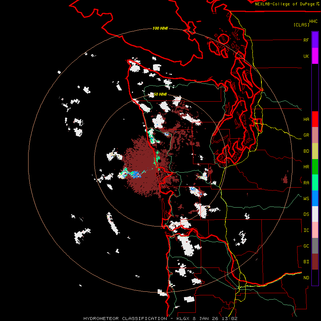Click the IC legend label
Image resolution: width=321 pixels, height=321 pixels.
coord(306,230)
